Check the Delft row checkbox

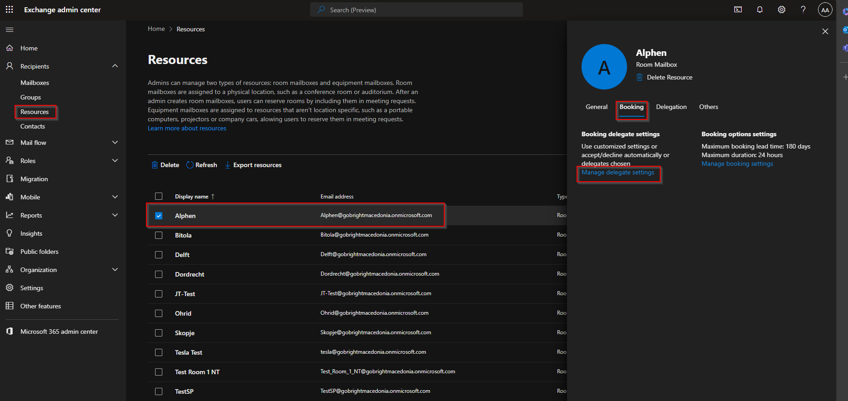pos(159,255)
